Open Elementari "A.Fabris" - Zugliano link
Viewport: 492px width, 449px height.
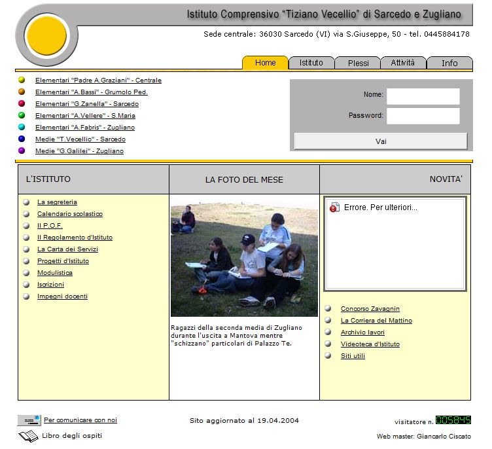tap(84, 127)
